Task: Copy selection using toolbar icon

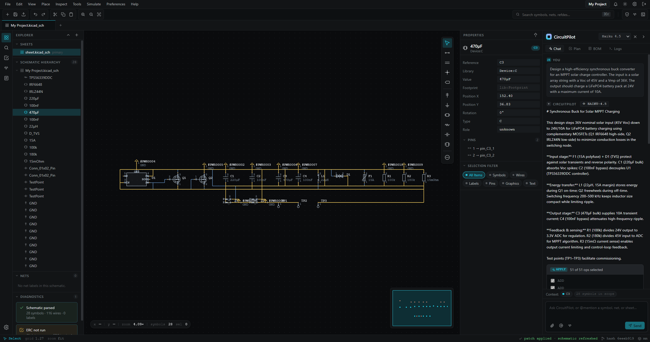Action: click(63, 14)
